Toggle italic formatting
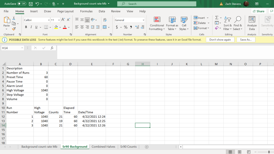The height and width of the screenshot is (154, 274). coord(31,27)
